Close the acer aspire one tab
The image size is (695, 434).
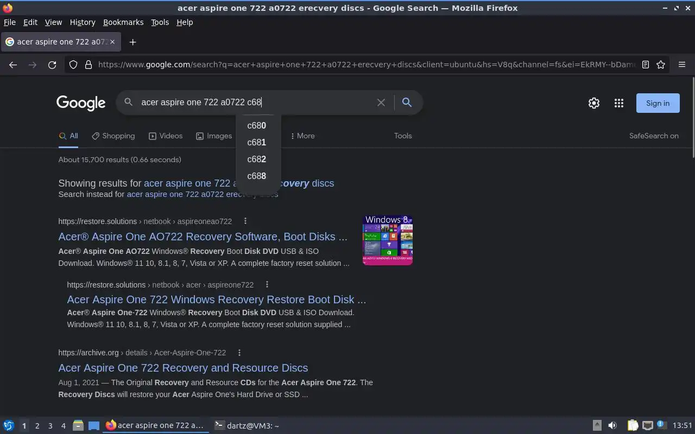112,42
